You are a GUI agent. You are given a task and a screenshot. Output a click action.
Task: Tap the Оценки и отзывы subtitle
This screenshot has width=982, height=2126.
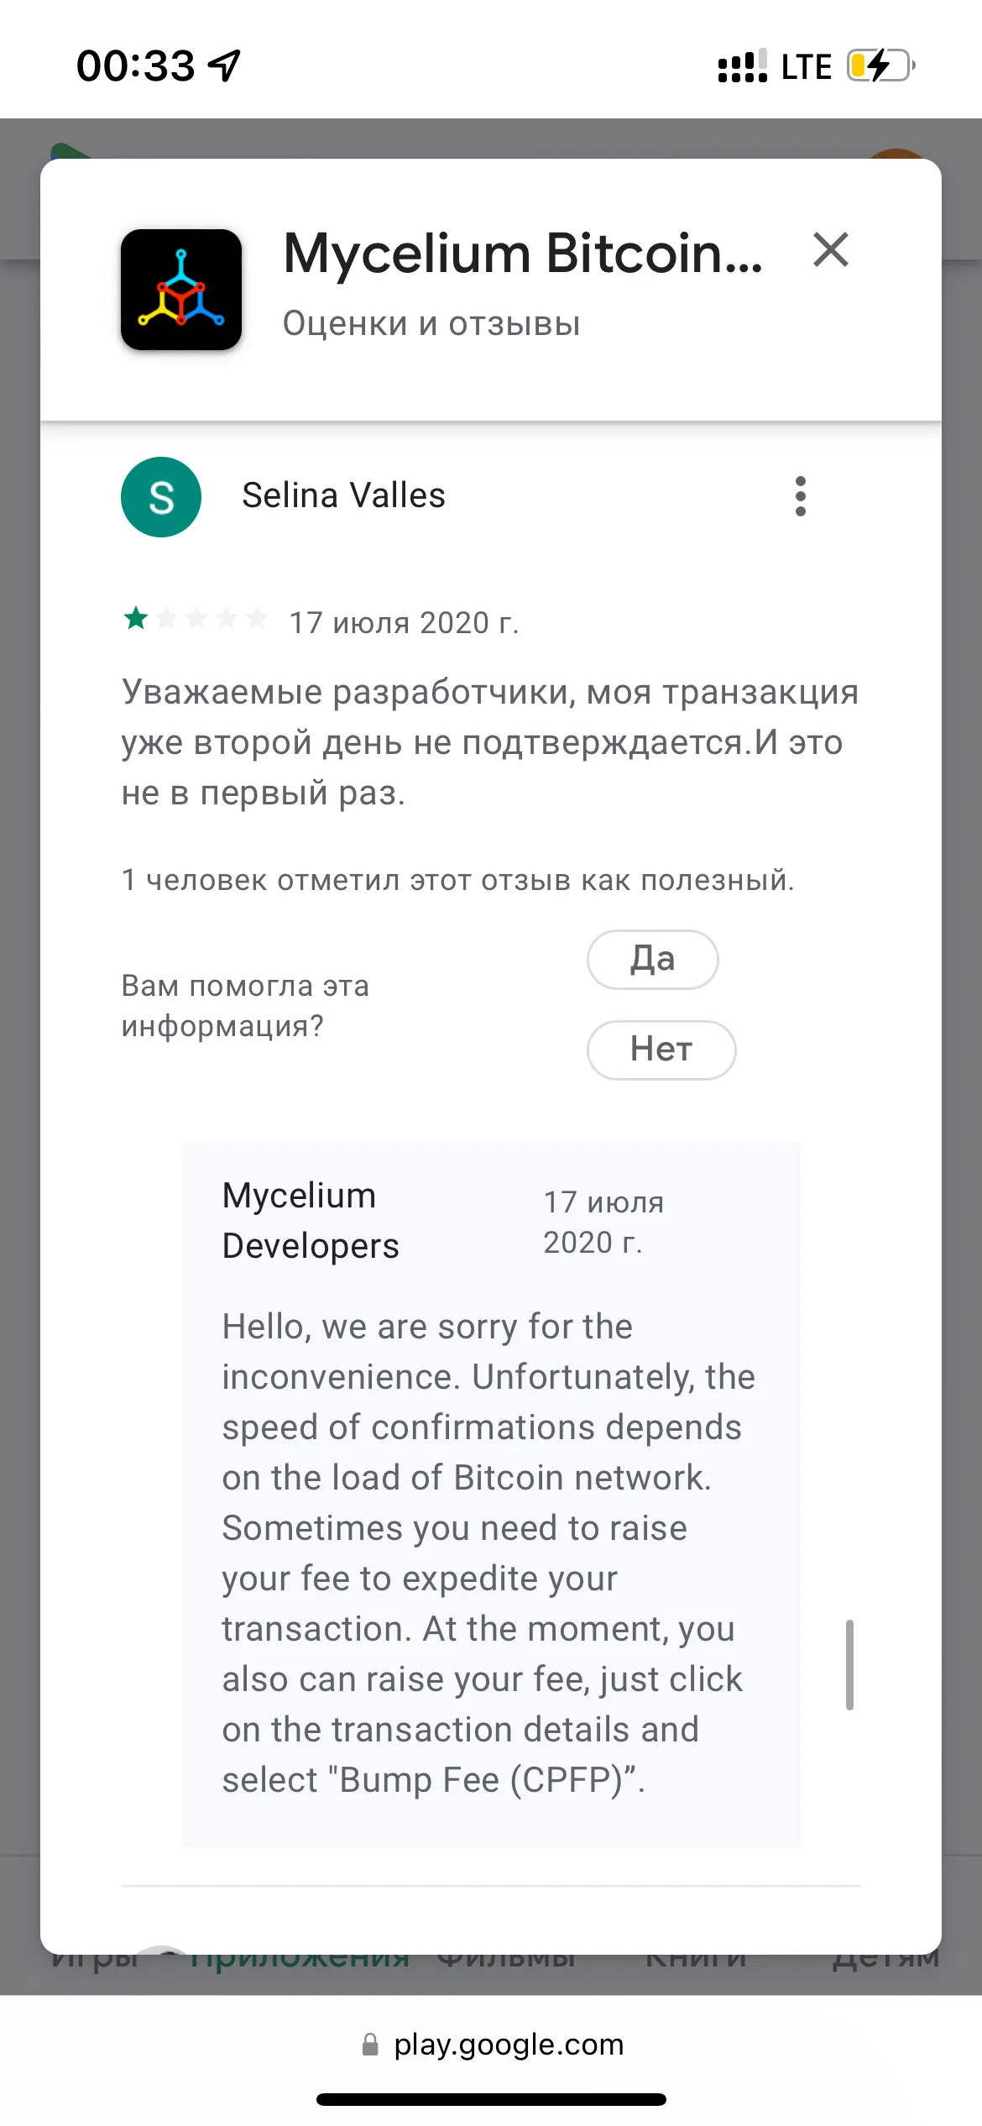431,324
